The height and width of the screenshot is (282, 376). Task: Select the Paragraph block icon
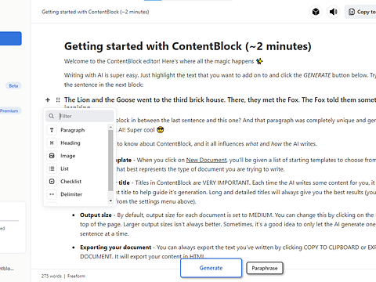click(x=52, y=130)
